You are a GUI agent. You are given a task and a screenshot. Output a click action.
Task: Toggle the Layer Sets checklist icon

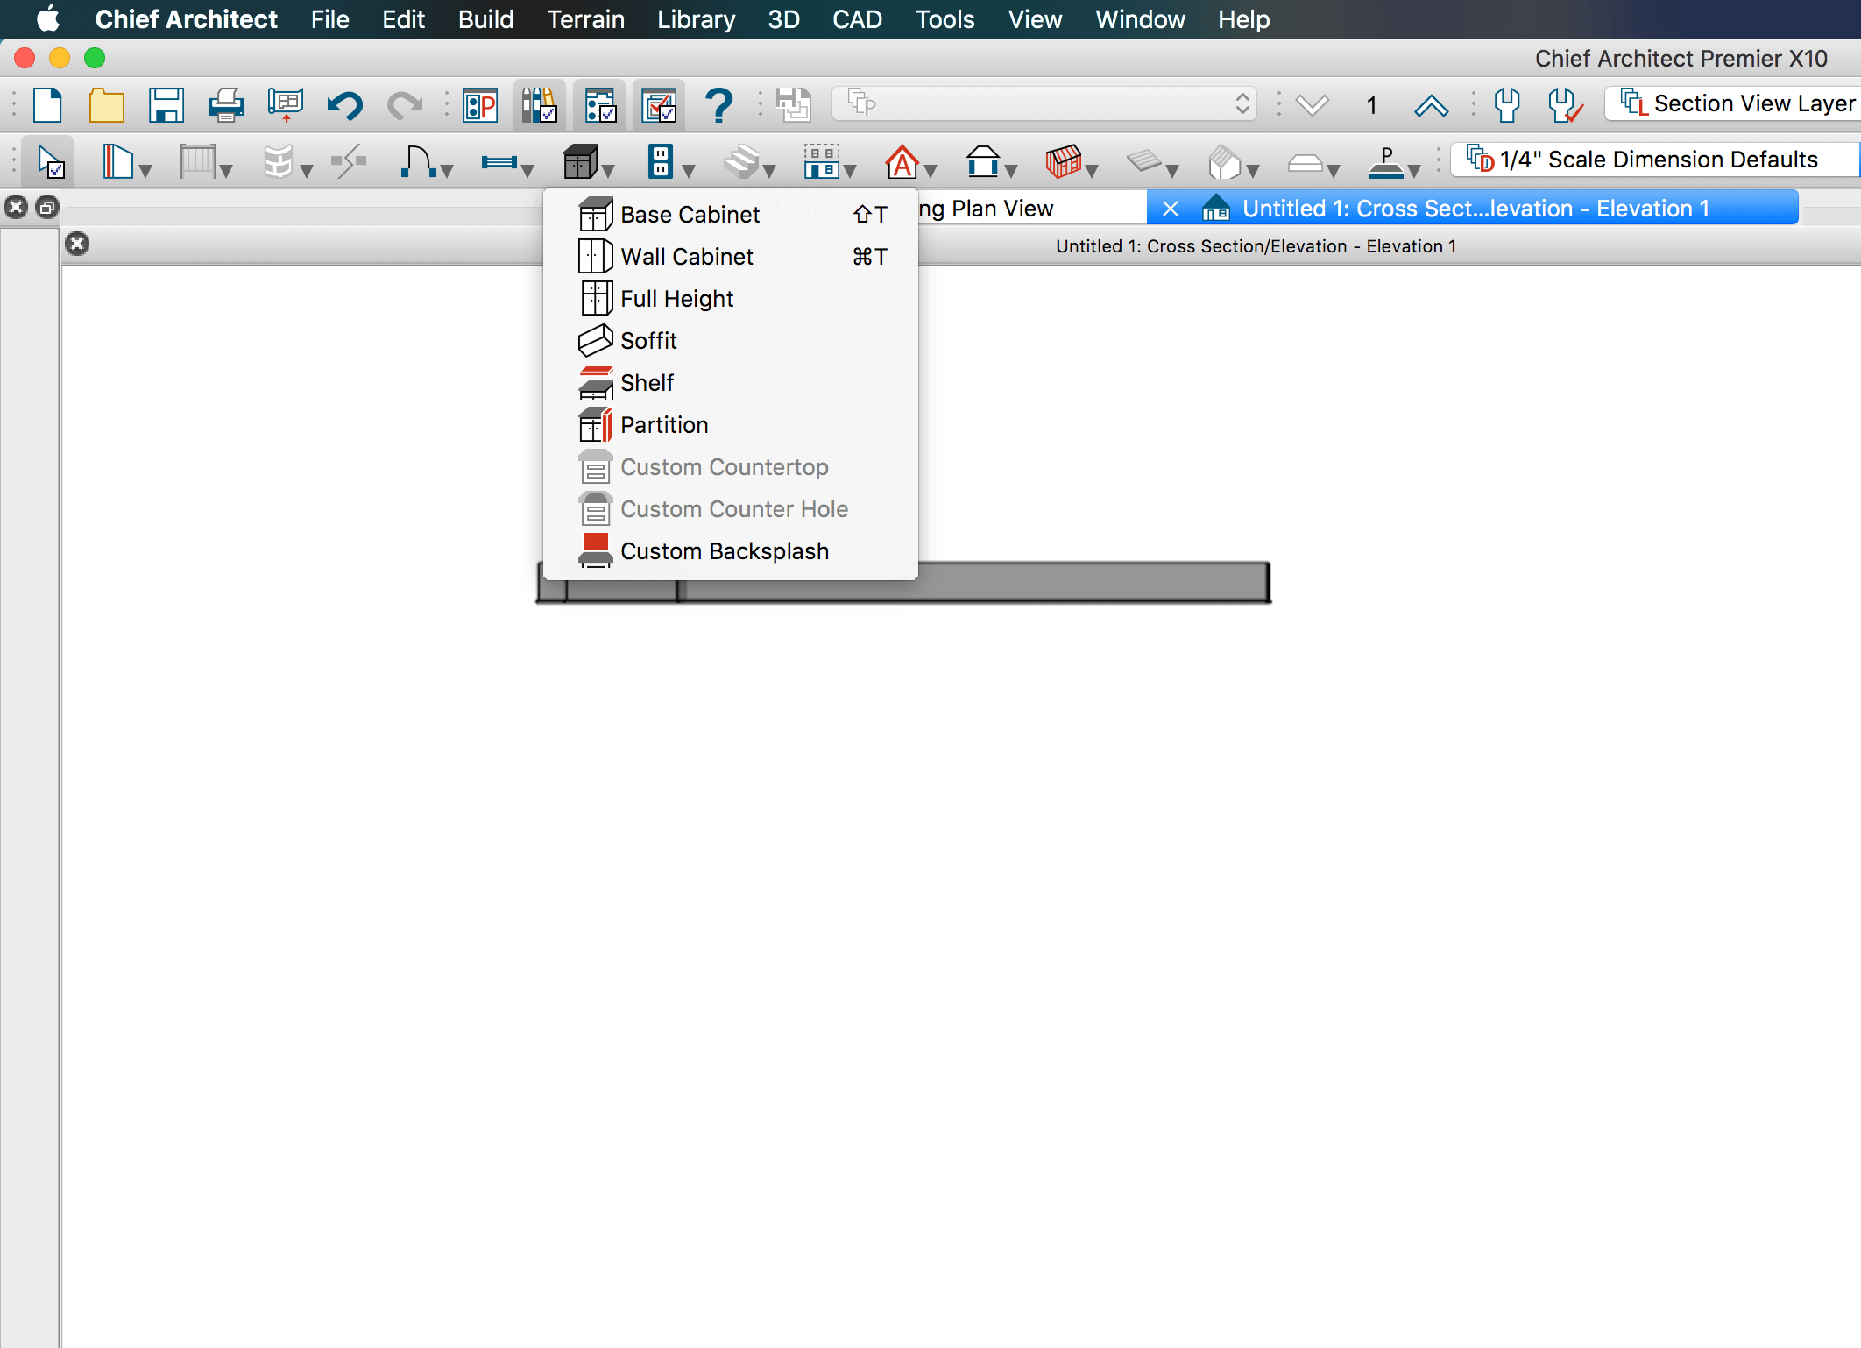600,105
